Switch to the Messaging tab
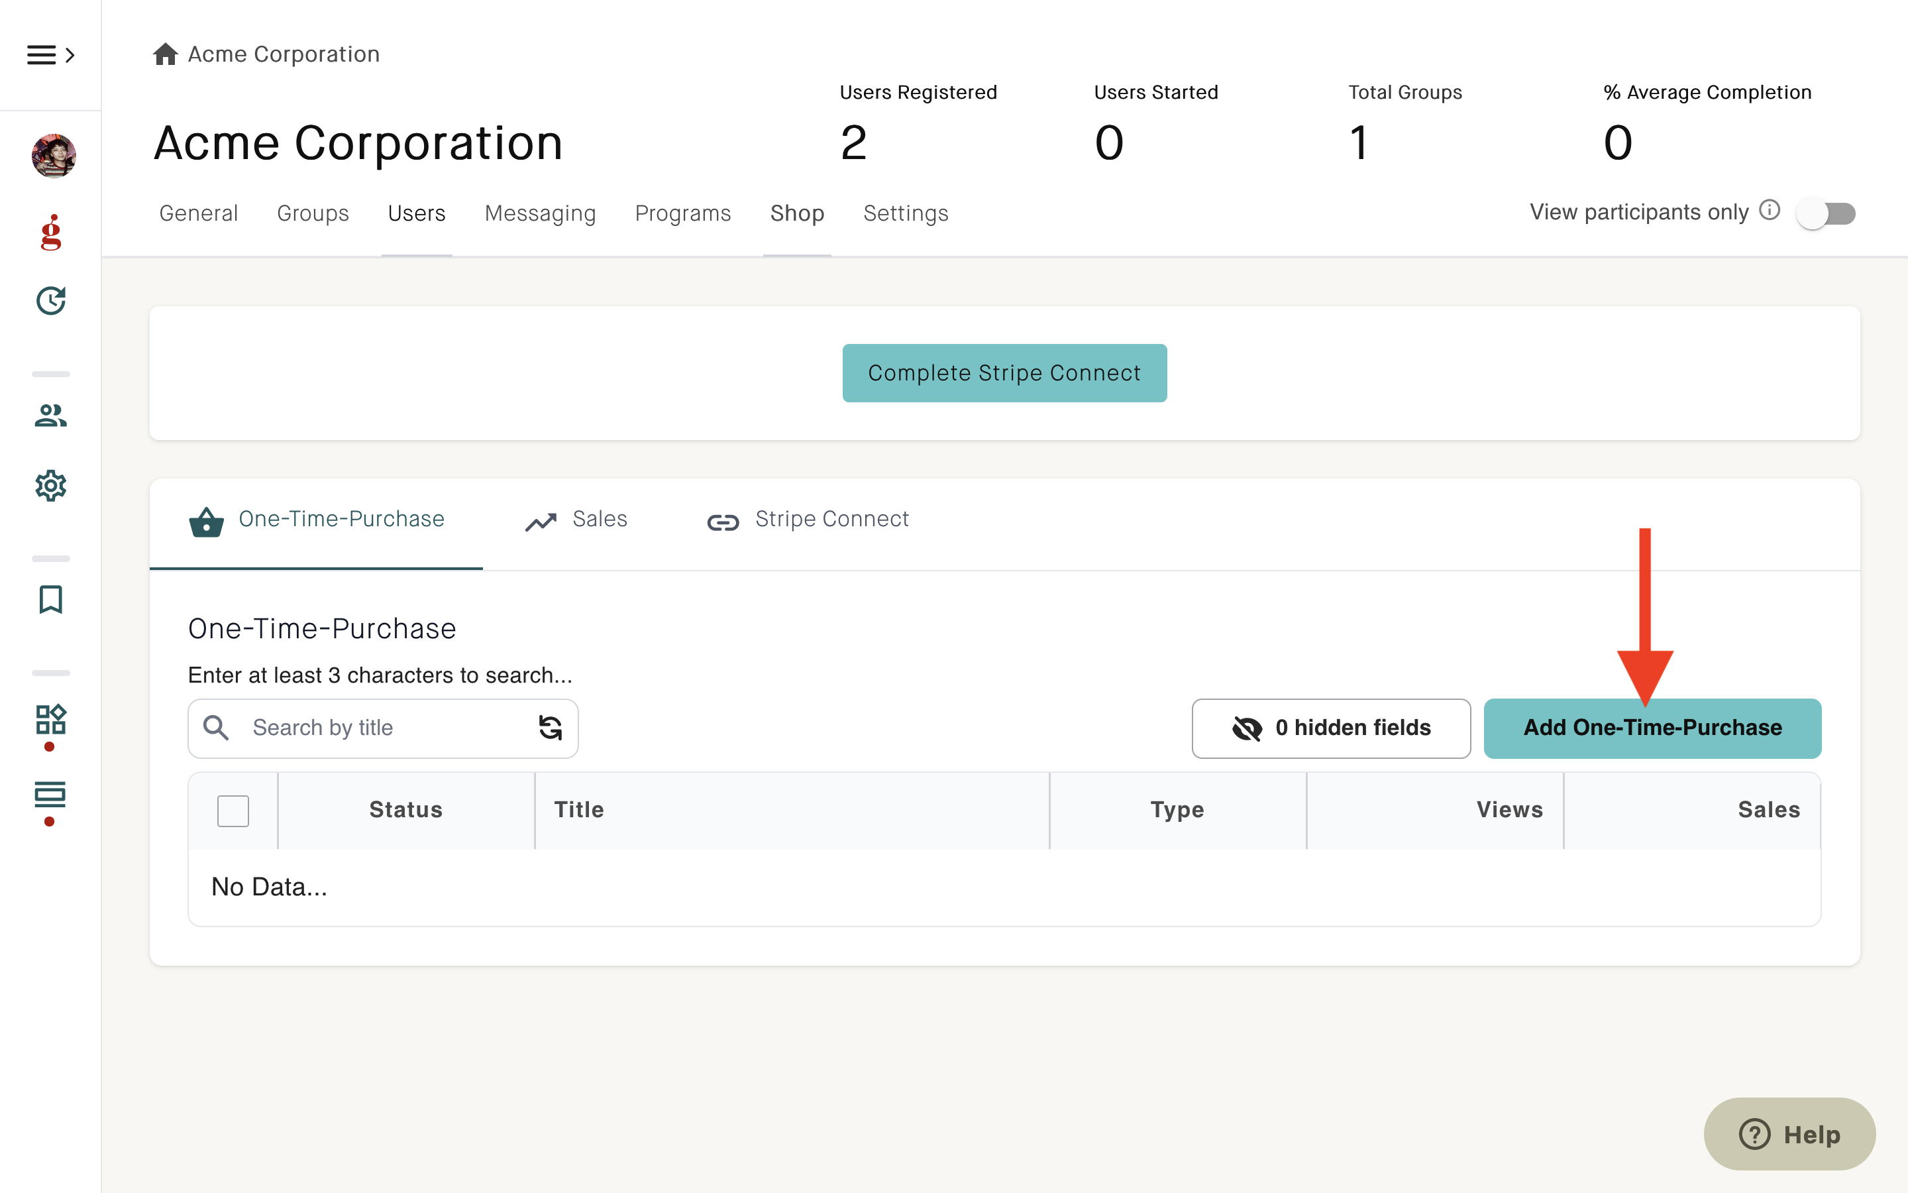The height and width of the screenshot is (1193, 1908). click(x=540, y=213)
